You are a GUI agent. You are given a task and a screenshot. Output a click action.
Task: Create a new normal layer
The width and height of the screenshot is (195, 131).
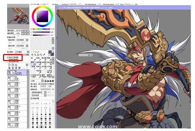(x=9, y=65)
